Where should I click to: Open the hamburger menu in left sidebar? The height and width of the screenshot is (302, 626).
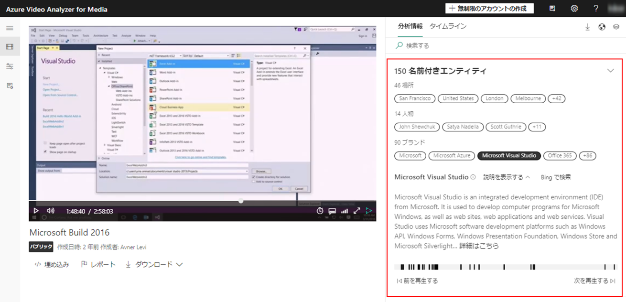pos(10,28)
